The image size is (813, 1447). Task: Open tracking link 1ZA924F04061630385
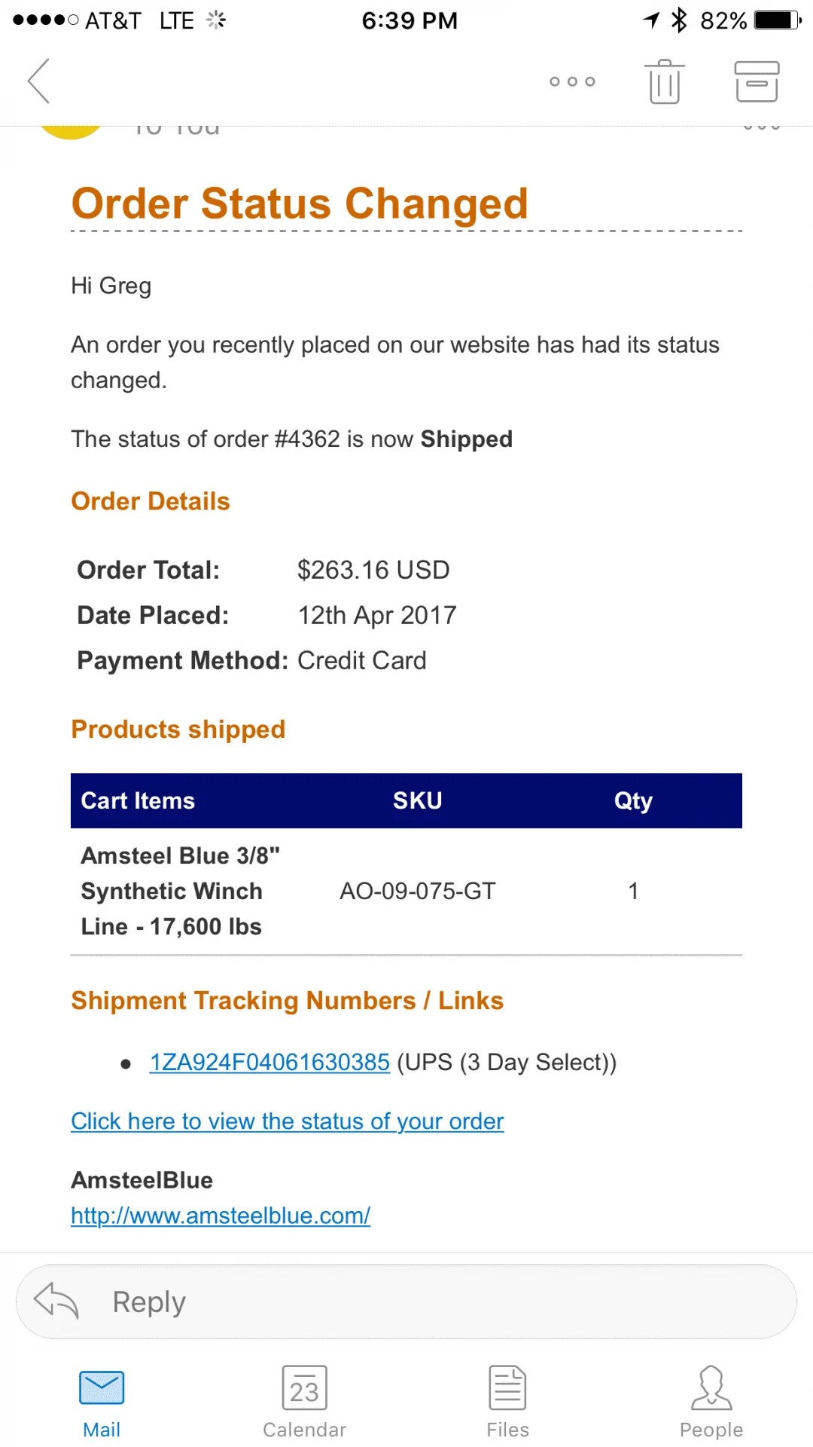[269, 1061]
